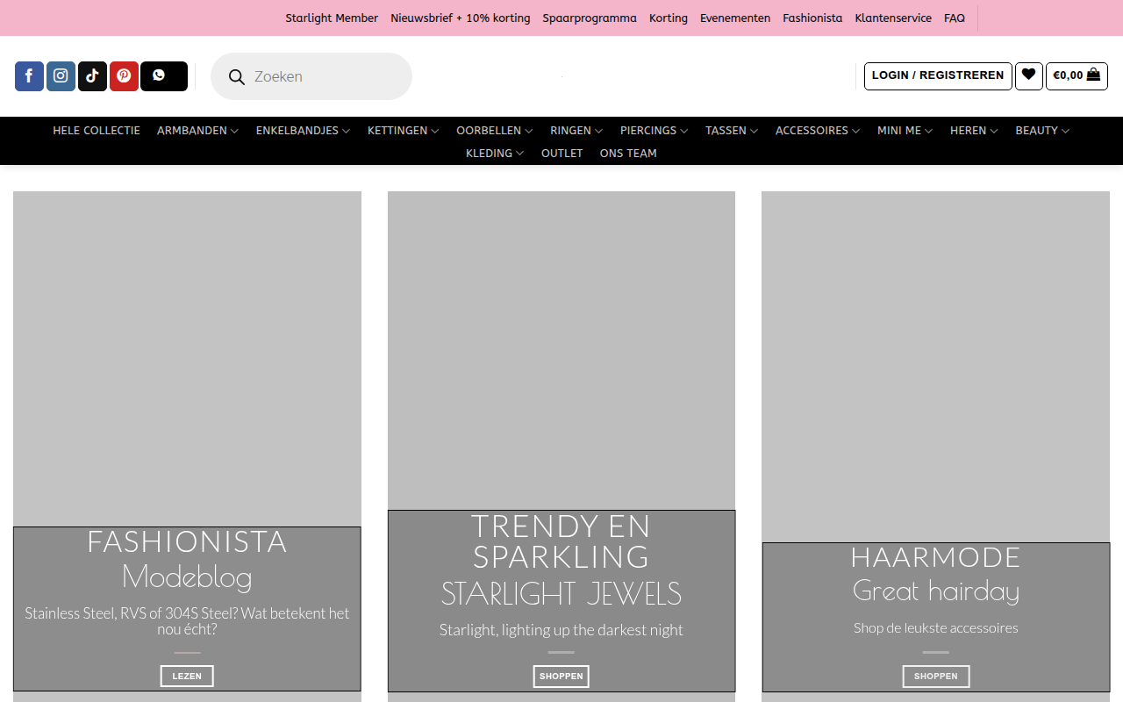Expand the BEAUTY menu

point(1042,131)
